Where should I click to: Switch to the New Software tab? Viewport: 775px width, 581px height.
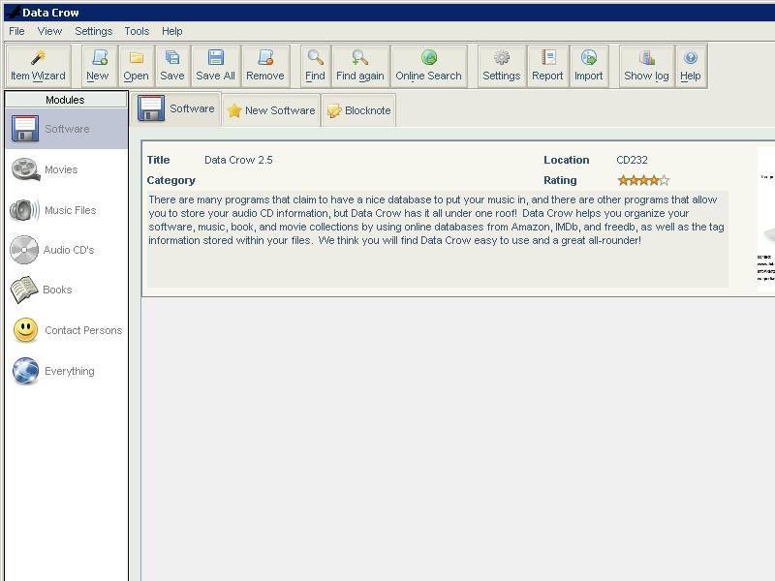point(271,110)
